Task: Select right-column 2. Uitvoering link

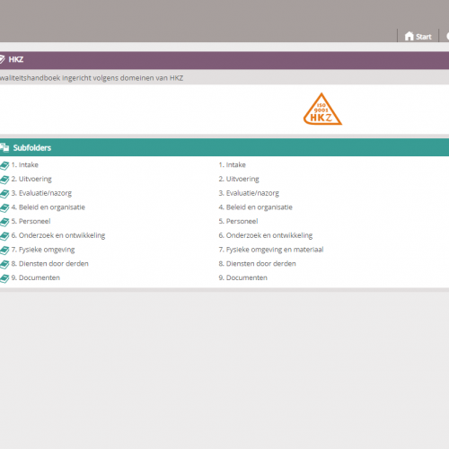Action: (x=239, y=179)
